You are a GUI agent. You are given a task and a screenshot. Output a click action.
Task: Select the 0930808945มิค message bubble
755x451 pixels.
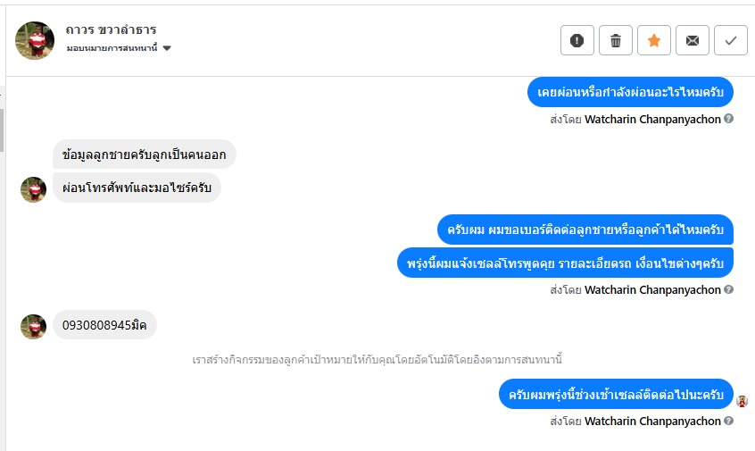coord(104,325)
